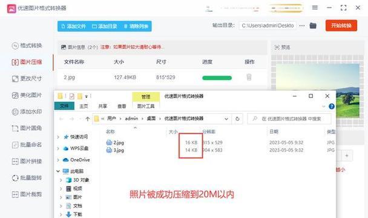The height and width of the screenshot is (218, 368).
Task: Click new folder icon in Explorer quick toolbar
Action: click(80, 96)
